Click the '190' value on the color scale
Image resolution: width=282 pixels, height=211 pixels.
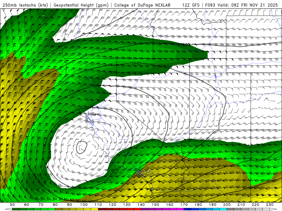pos(213,205)
